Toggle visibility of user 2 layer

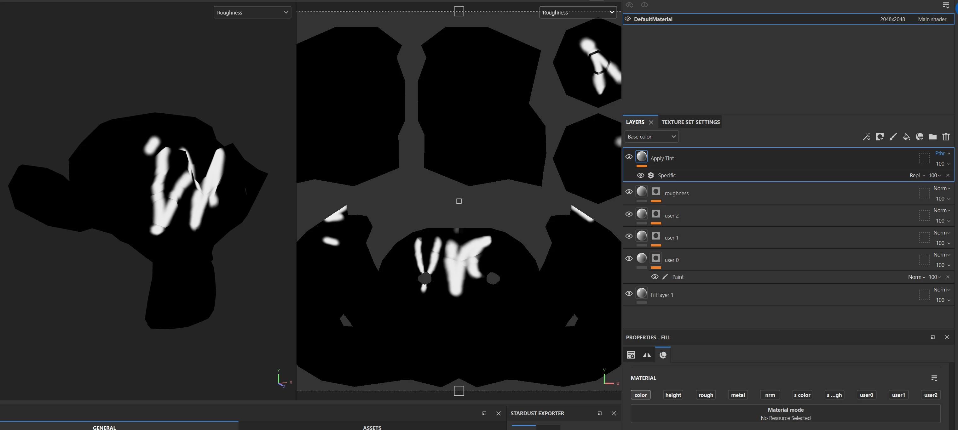coord(629,214)
